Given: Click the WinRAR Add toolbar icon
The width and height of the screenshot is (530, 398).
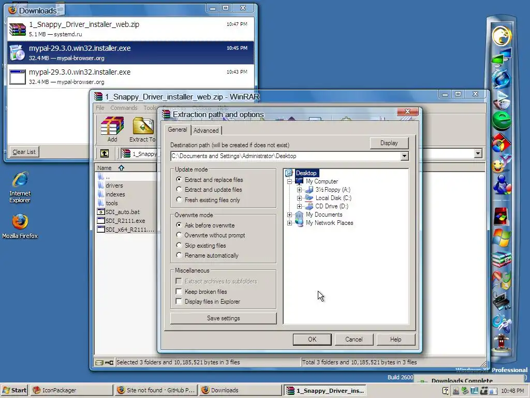Looking at the screenshot, I should pyautogui.click(x=112, y=129).
